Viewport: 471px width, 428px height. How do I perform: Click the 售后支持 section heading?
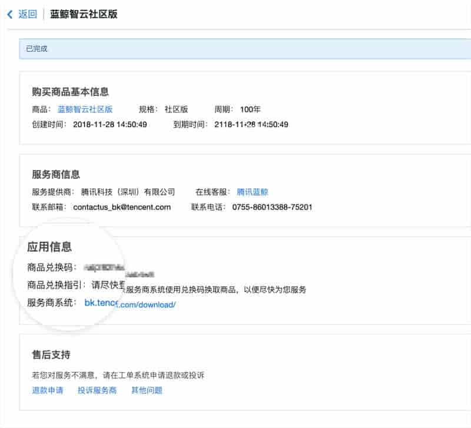[51, 354]
